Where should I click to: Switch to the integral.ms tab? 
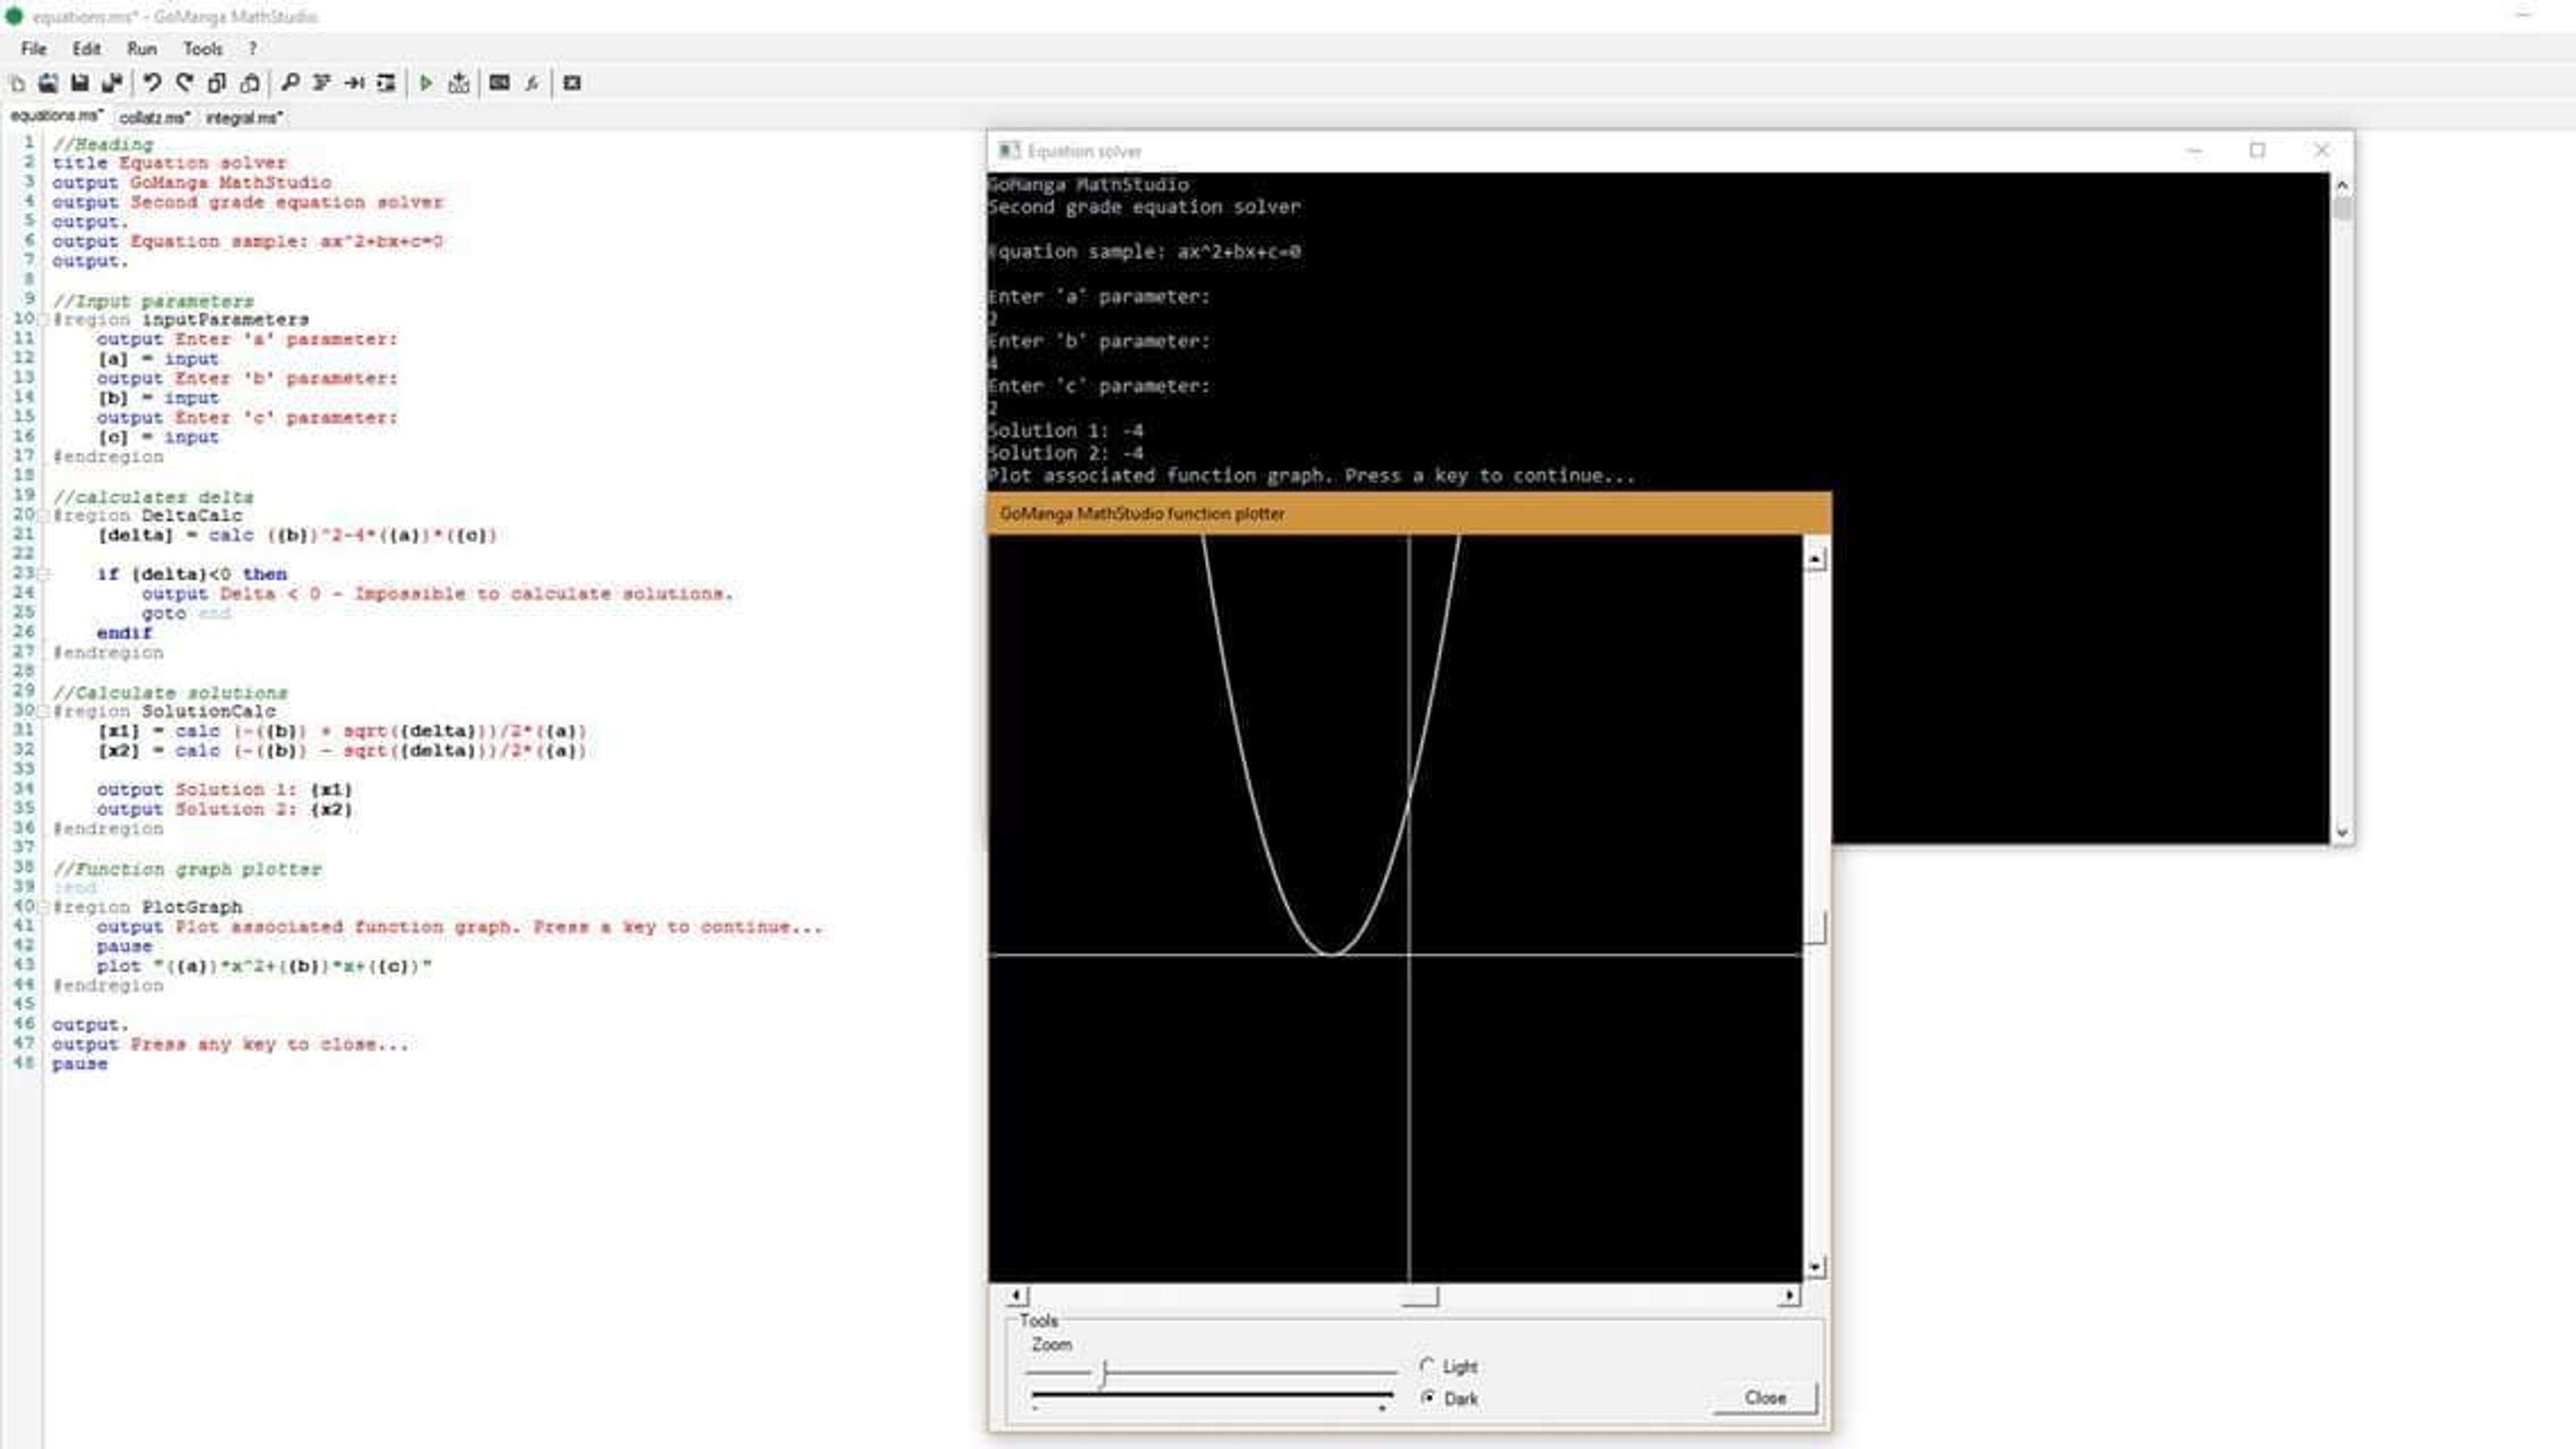click(x=243, y=118)
